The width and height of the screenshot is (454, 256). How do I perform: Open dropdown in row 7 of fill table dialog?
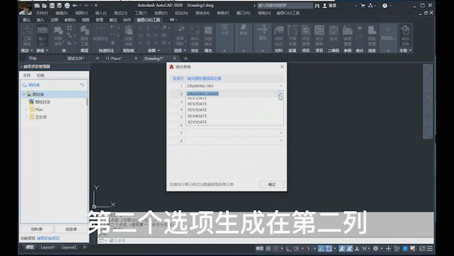281,133
